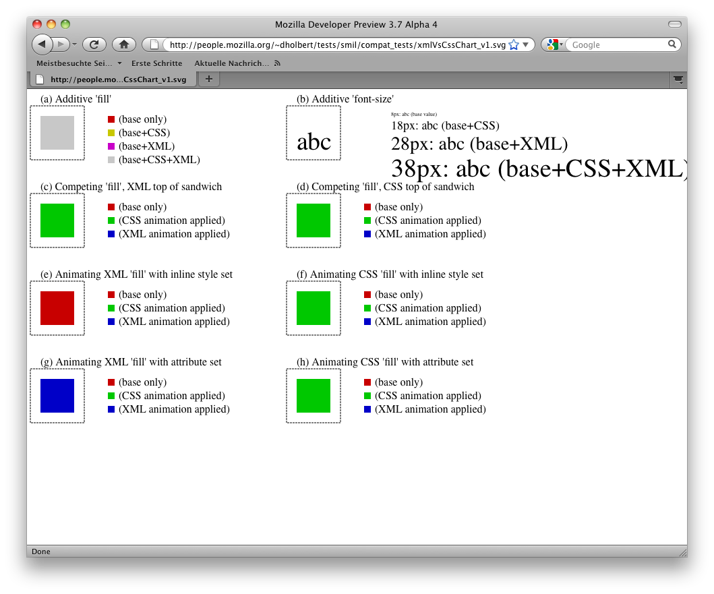
Task: Click the green square in test (d)
Action: pos(314,220)
